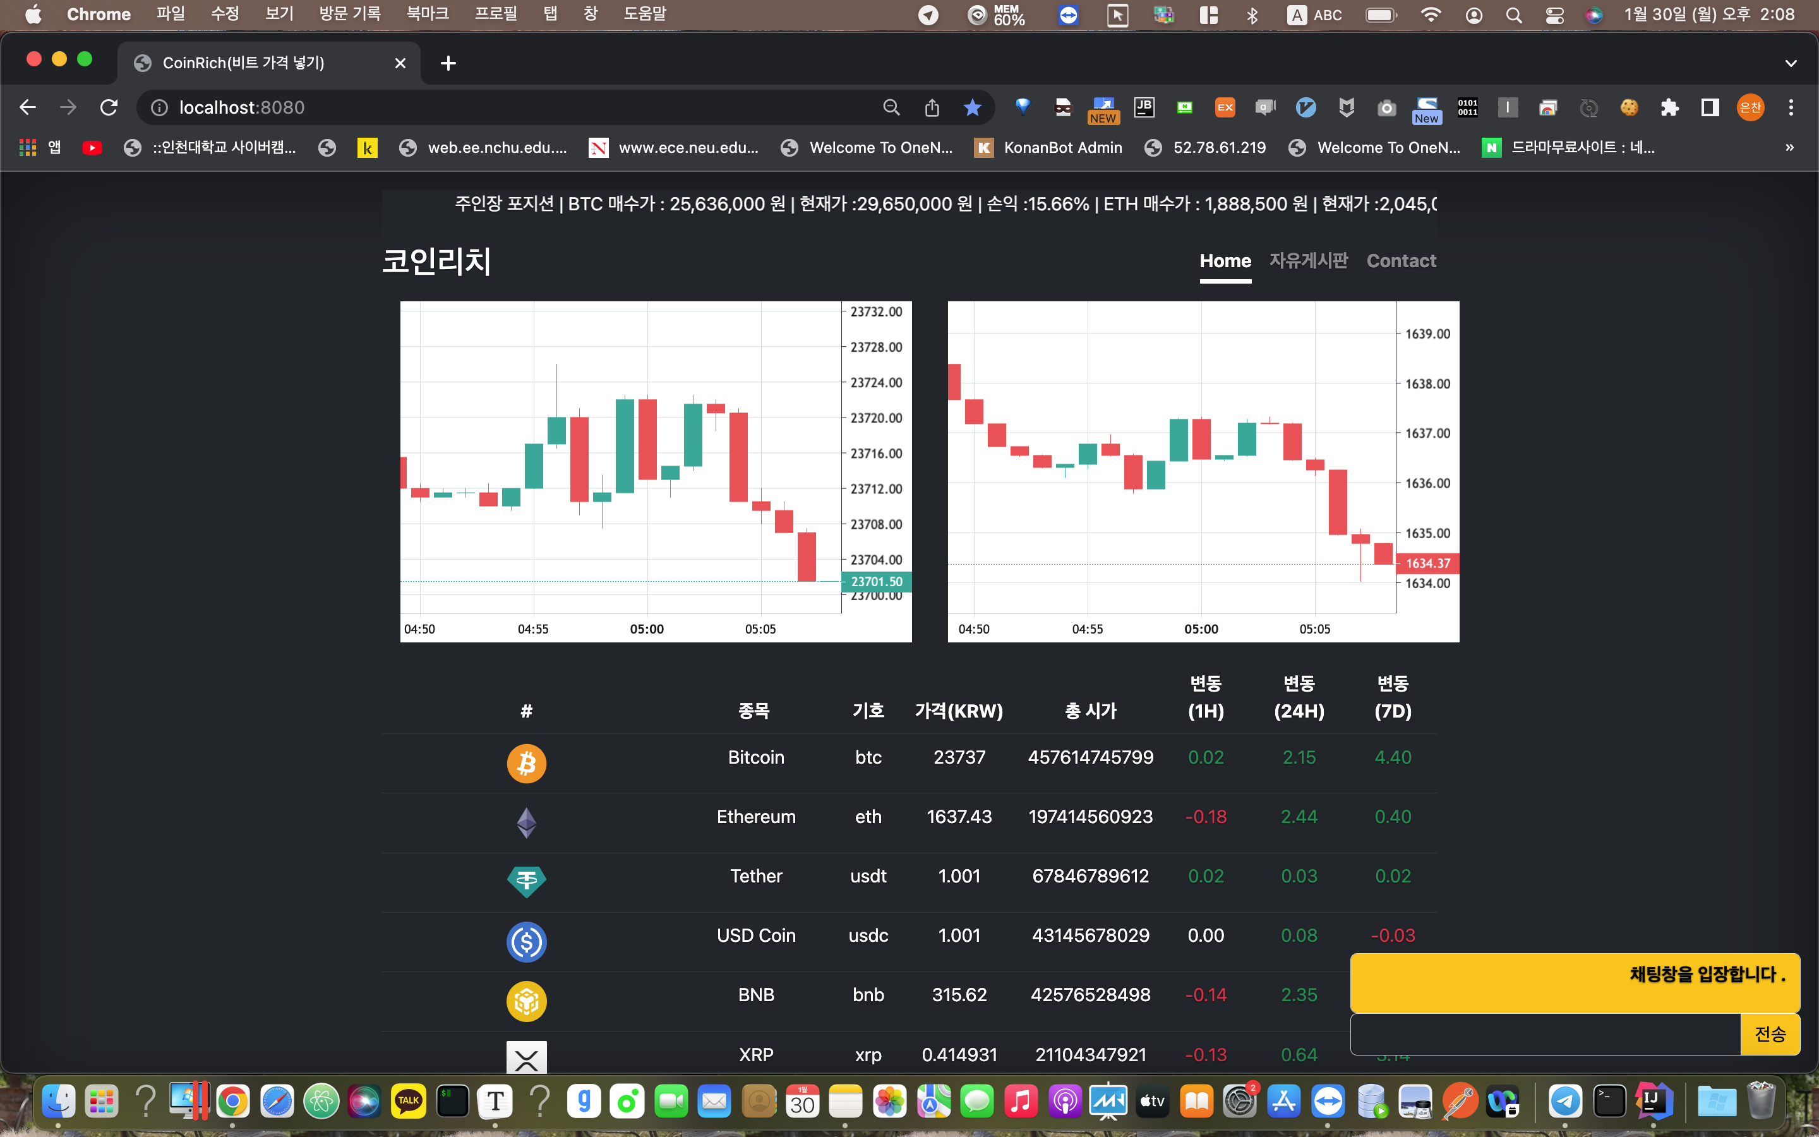Open the 방문 기록 menu
1819x1137 pixels.
point(348,13)
